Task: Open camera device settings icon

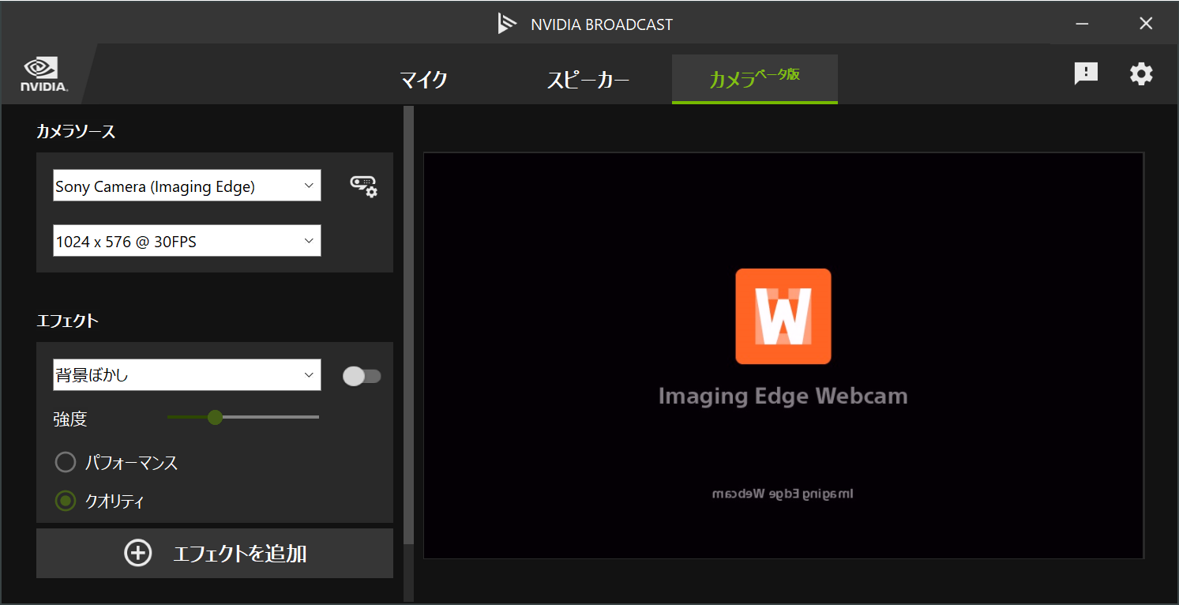Action: point(364,186)
